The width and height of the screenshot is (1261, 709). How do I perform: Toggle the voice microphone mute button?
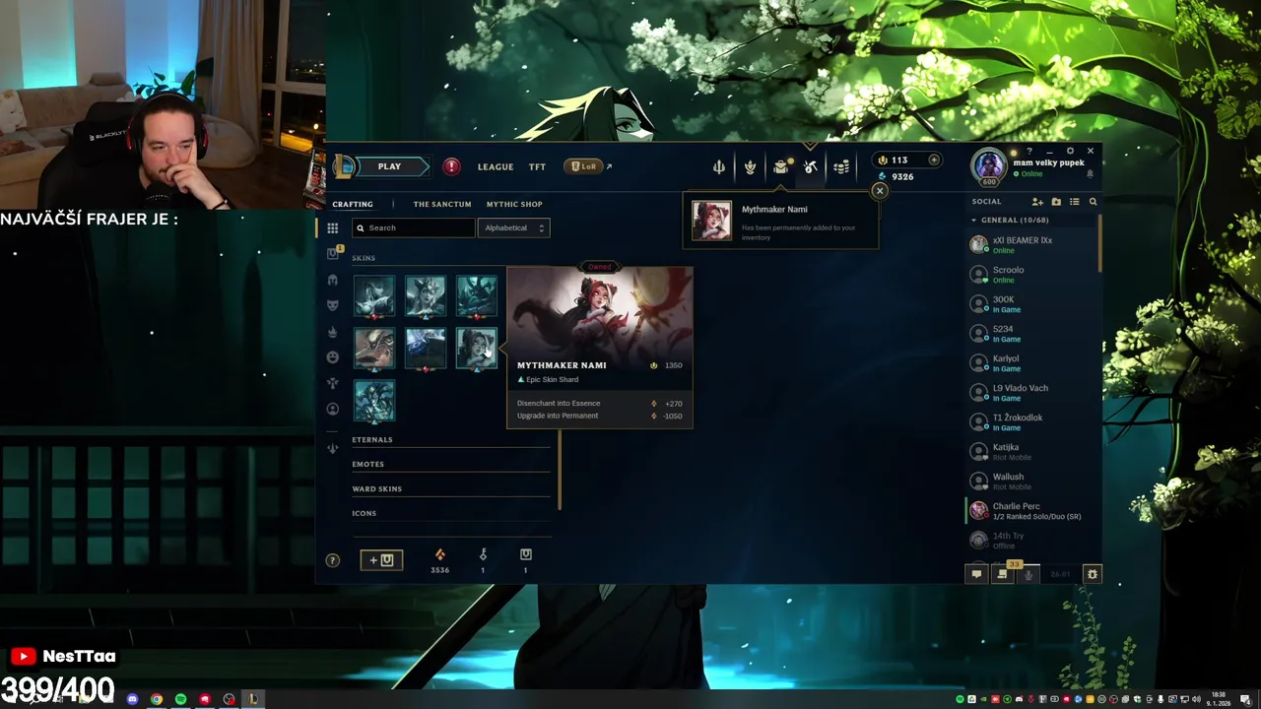pyautogui.click(x=1028, y=574)
